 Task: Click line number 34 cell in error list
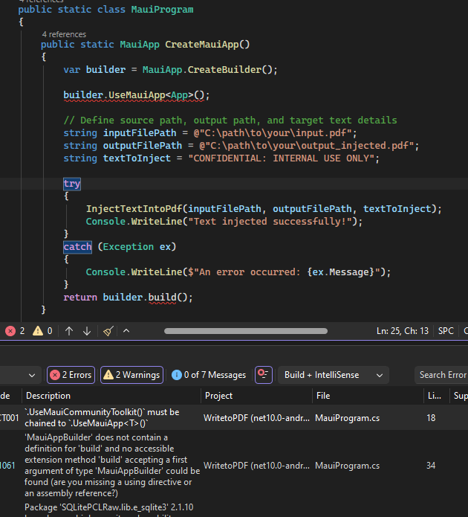pyautogui.click(x=431, y=466)
